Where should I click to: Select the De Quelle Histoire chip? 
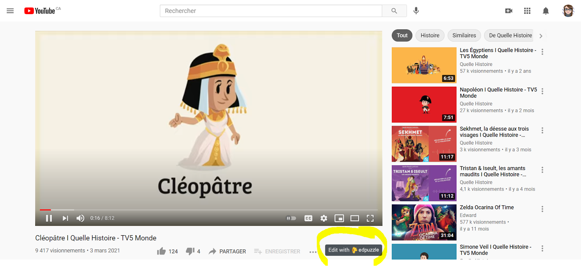(x=509, y=36)
